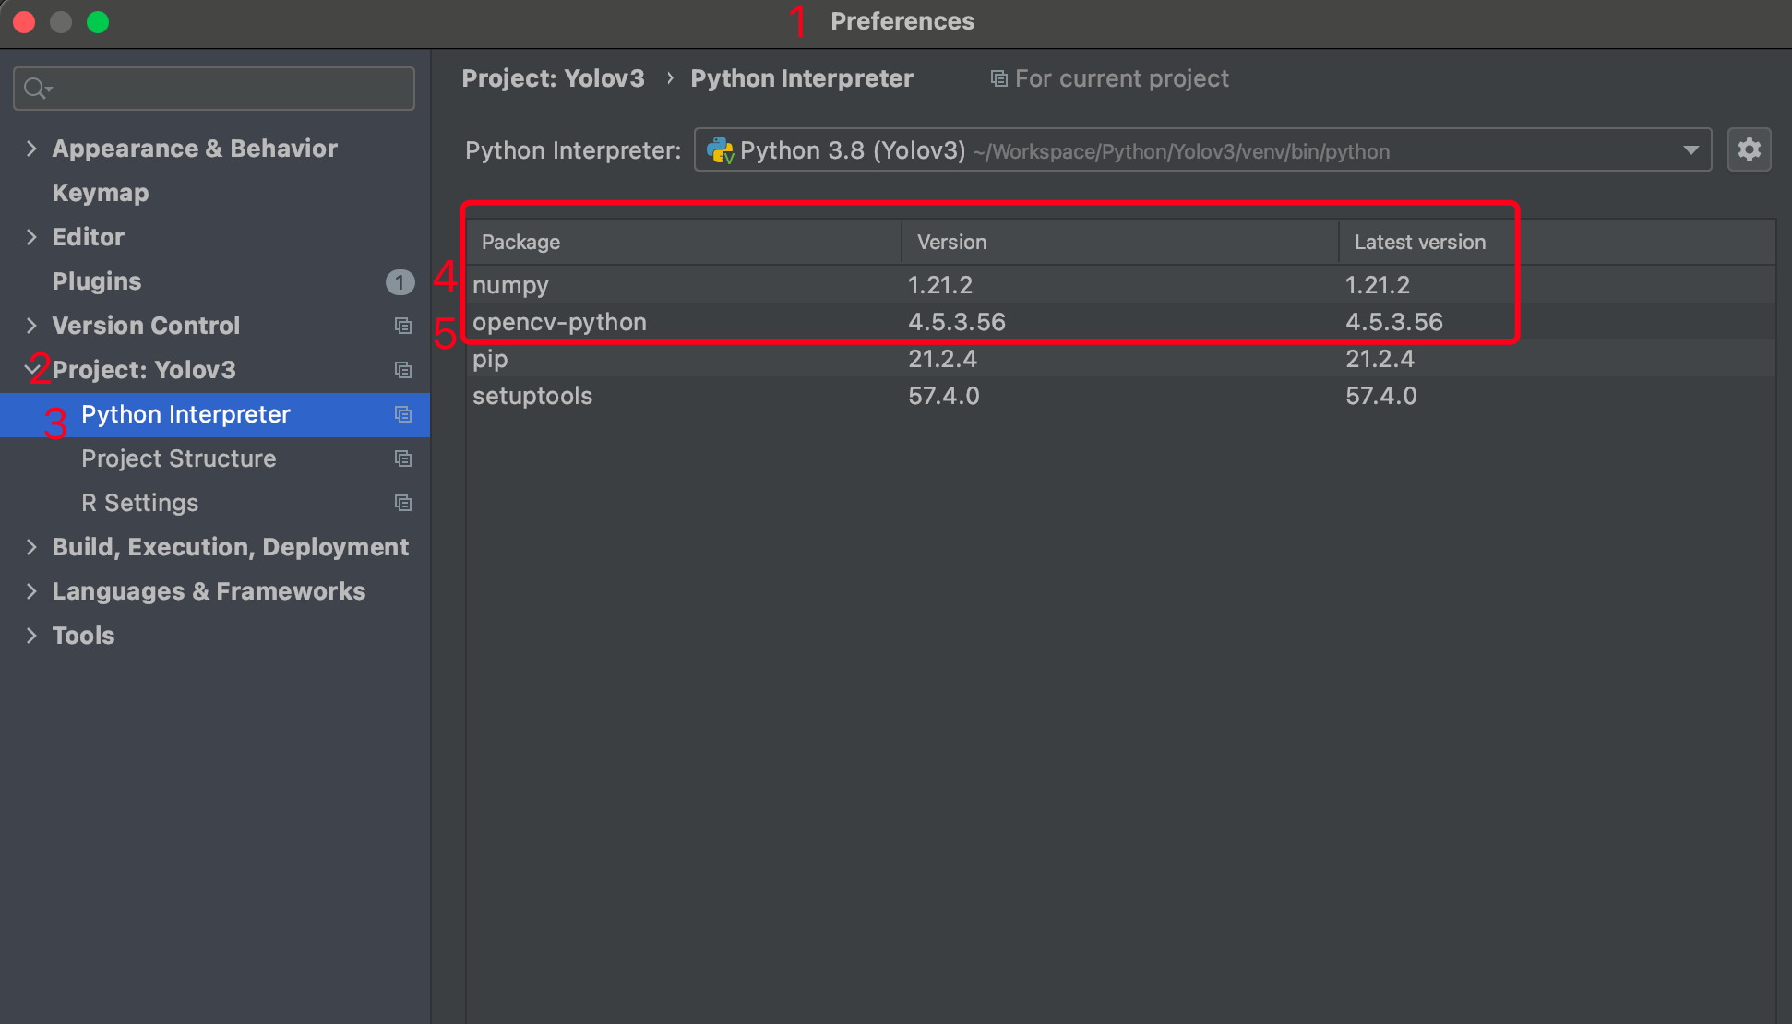The image size is (1792, 1024).
Task: Select Project Structure in sidebar
Action: (178, 458)
